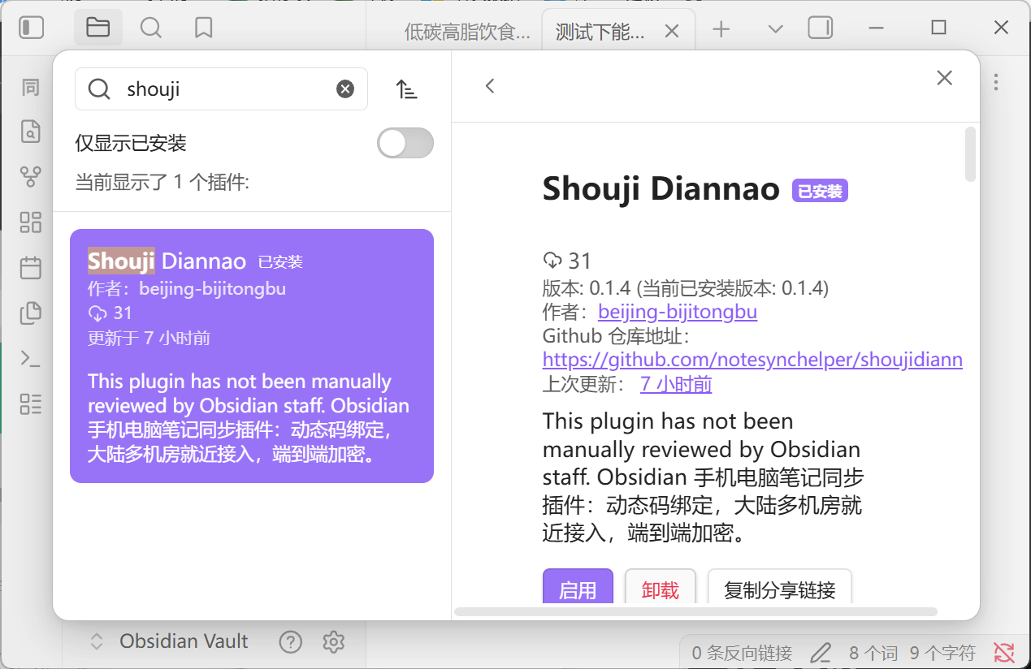Enable the show installed only switch

[405, 144]
